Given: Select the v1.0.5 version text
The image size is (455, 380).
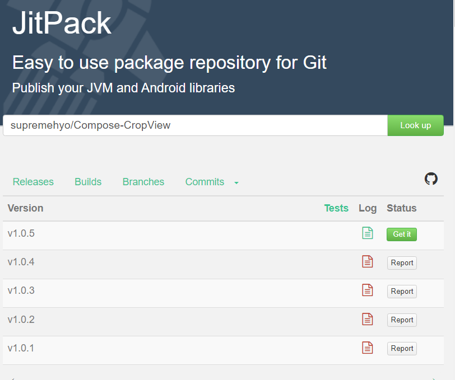Looking at the screenshot, I should coord(21,233).
